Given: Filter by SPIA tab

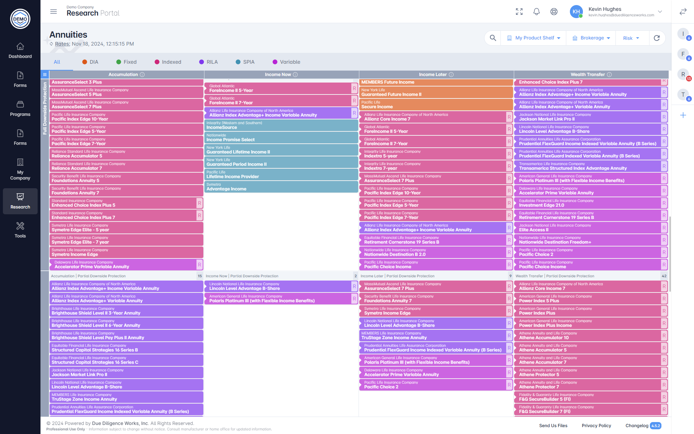Looking at the screenshot, I should point(245,62).
